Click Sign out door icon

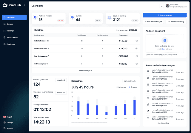point(4,128)
